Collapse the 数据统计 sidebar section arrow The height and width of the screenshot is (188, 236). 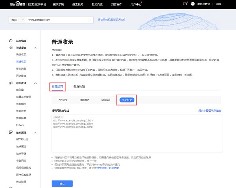35,83
